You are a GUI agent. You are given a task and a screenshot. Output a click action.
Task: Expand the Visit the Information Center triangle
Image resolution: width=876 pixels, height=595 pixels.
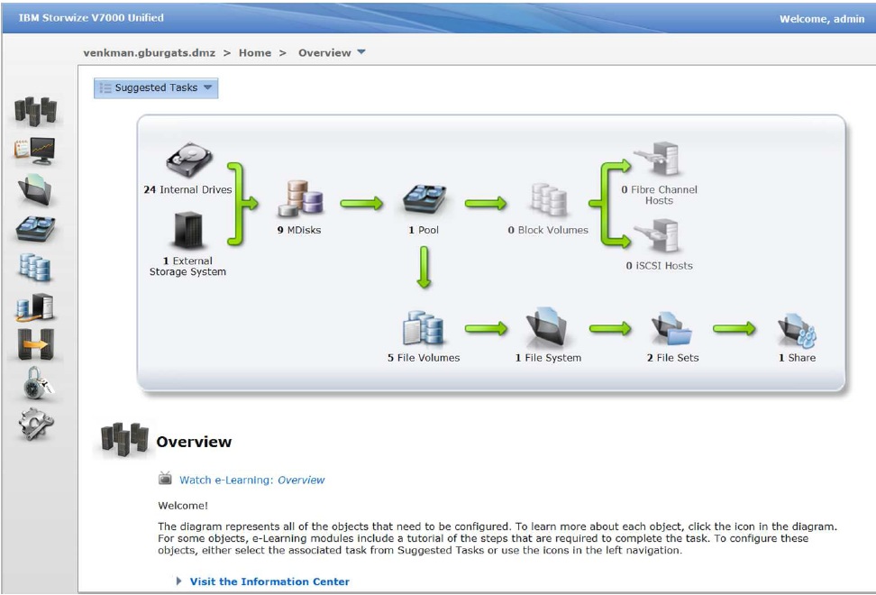click(178, 581)
